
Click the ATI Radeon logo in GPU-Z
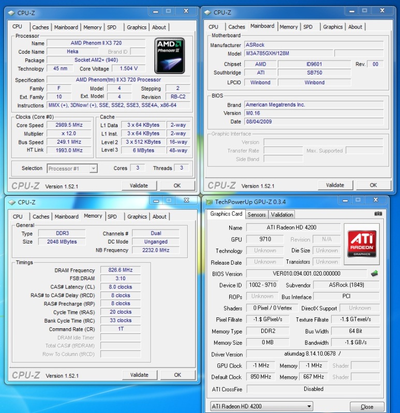click(x=362, y=244)
